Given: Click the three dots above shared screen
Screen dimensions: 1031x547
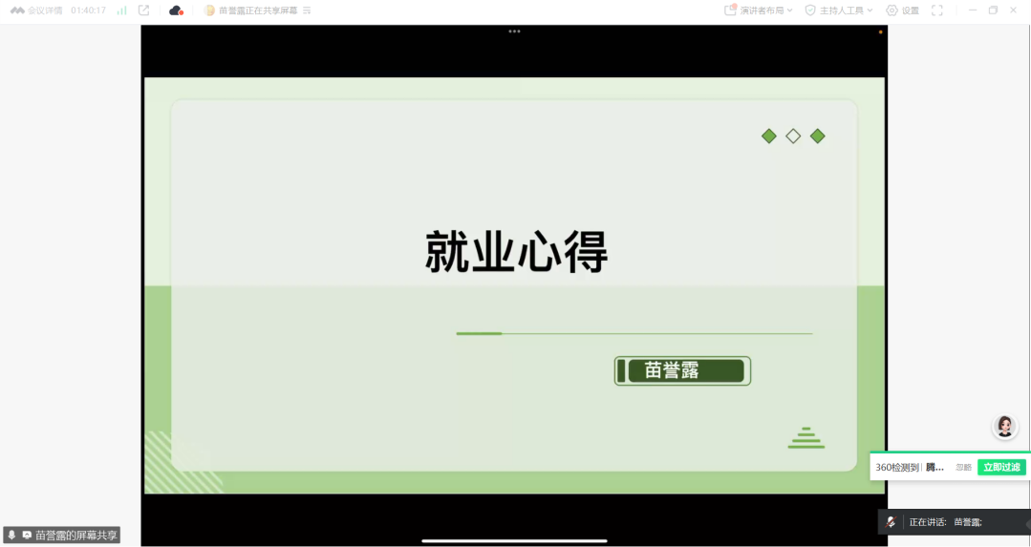Looking at the screenshot, I should tap(514, 32).
